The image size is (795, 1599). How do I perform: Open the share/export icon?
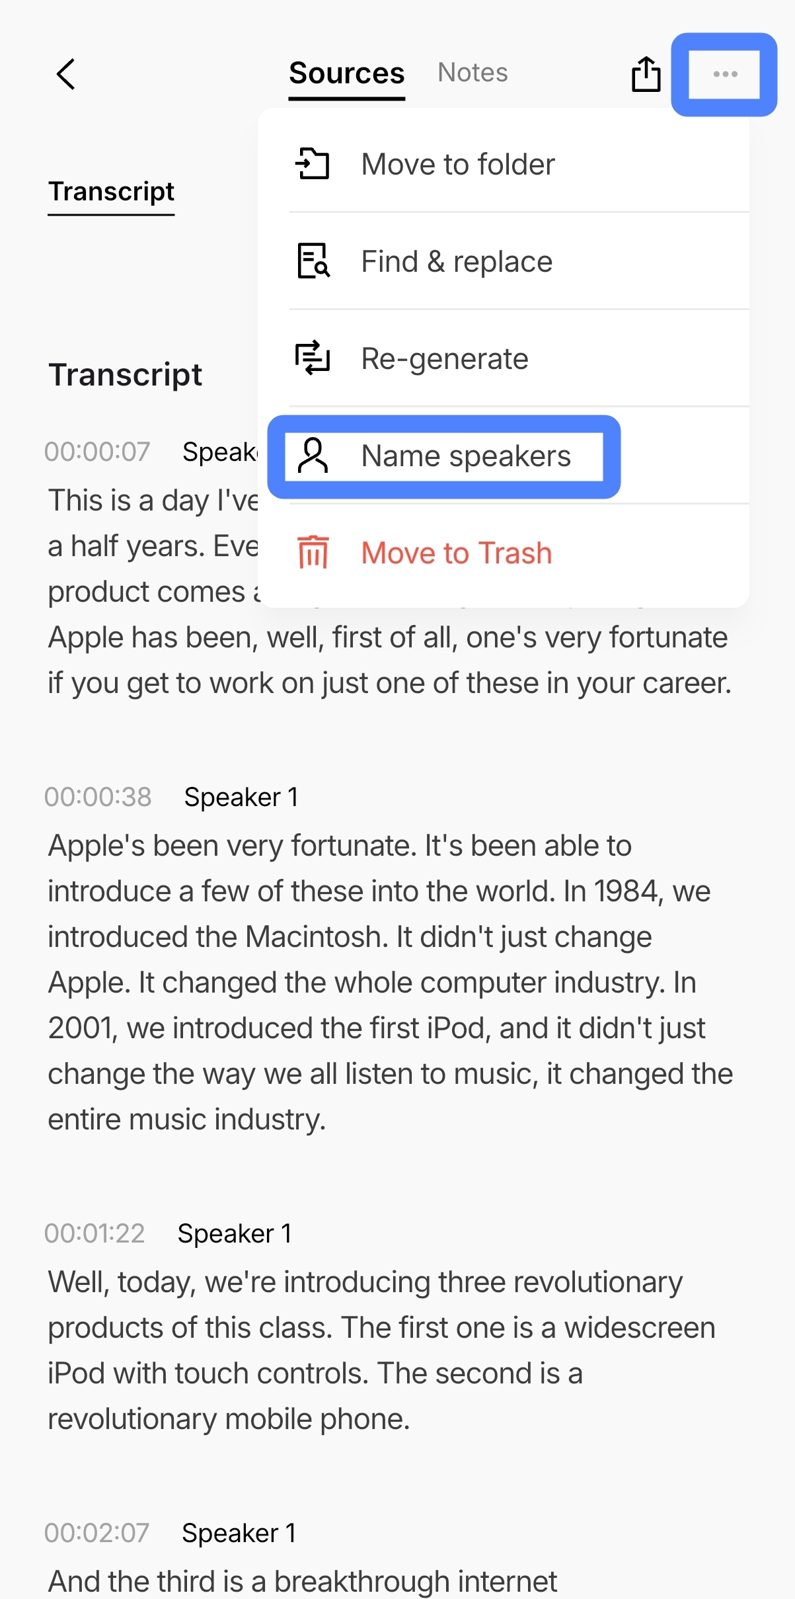pyautogui.click(x=646, y=73)
